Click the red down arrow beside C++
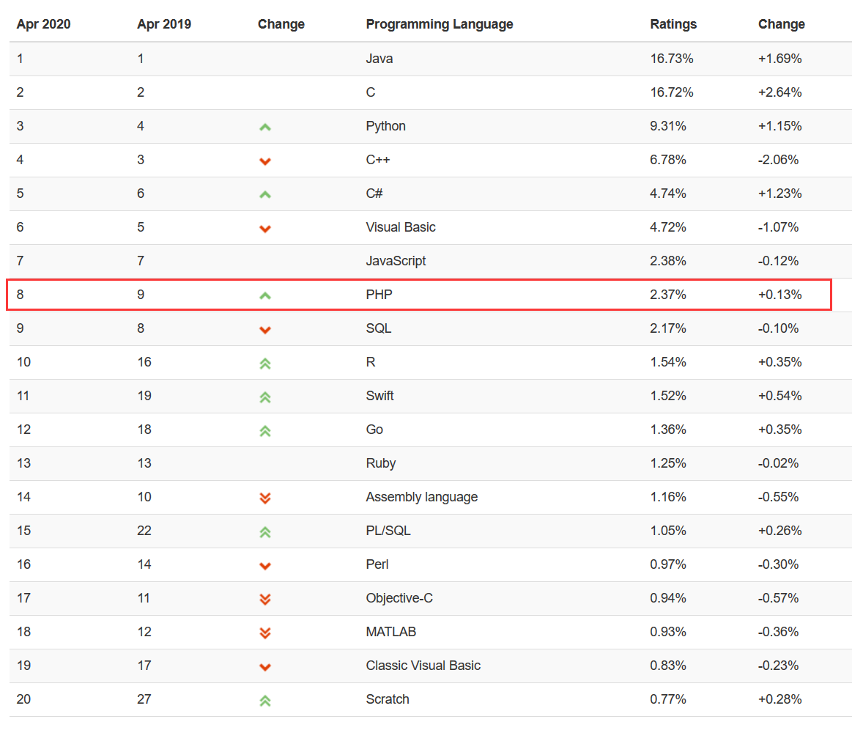Screen dimensions: 852x733 pos(265,161)
